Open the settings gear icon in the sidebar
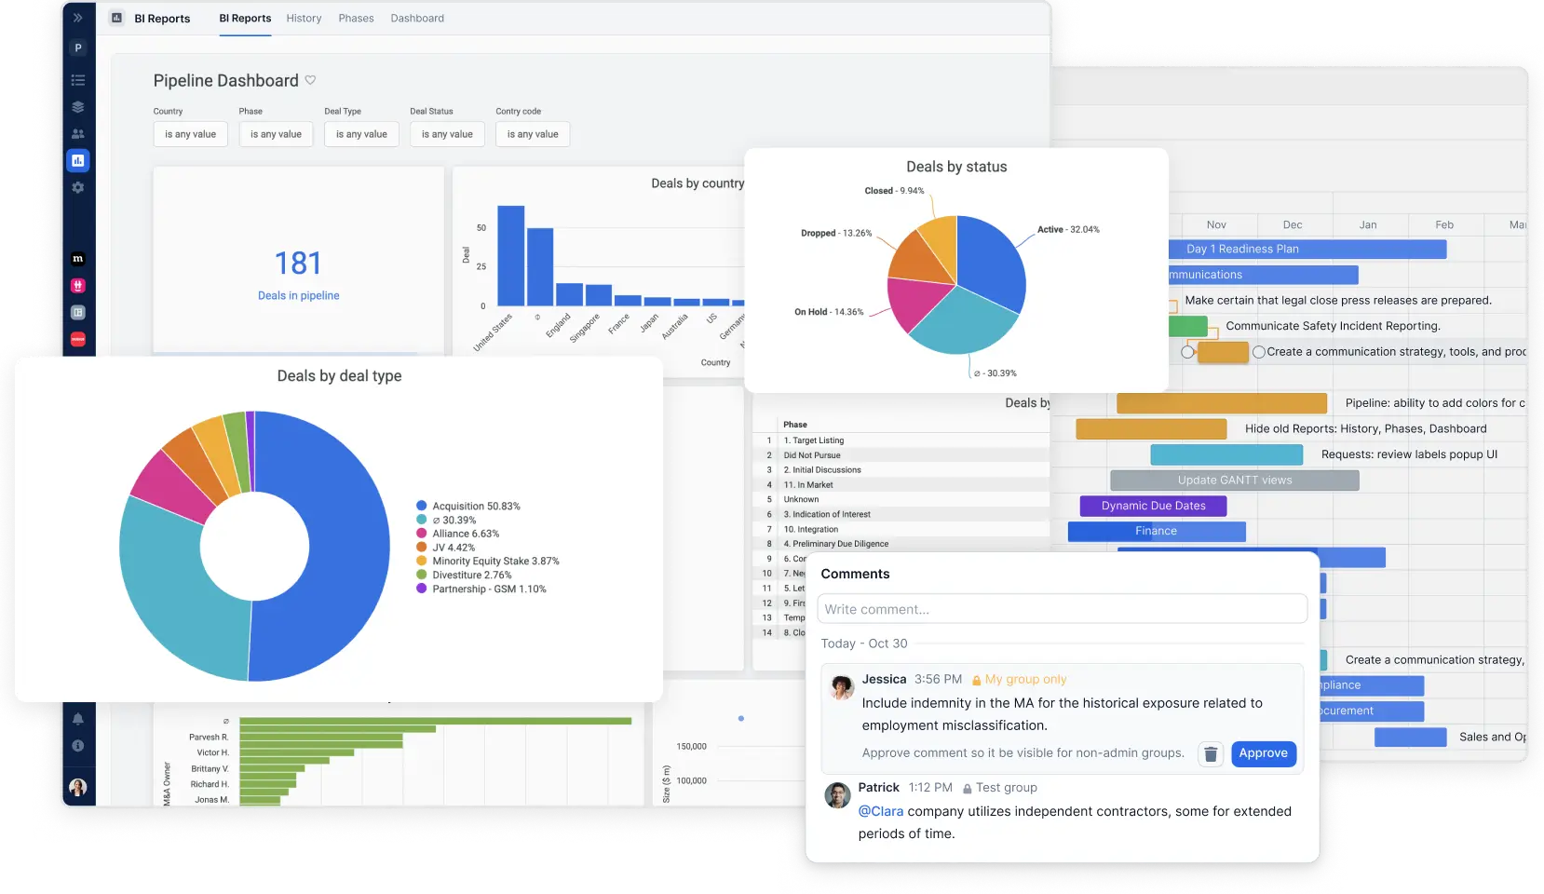This screenshot has width=1544, height=894. coord(78,187)
